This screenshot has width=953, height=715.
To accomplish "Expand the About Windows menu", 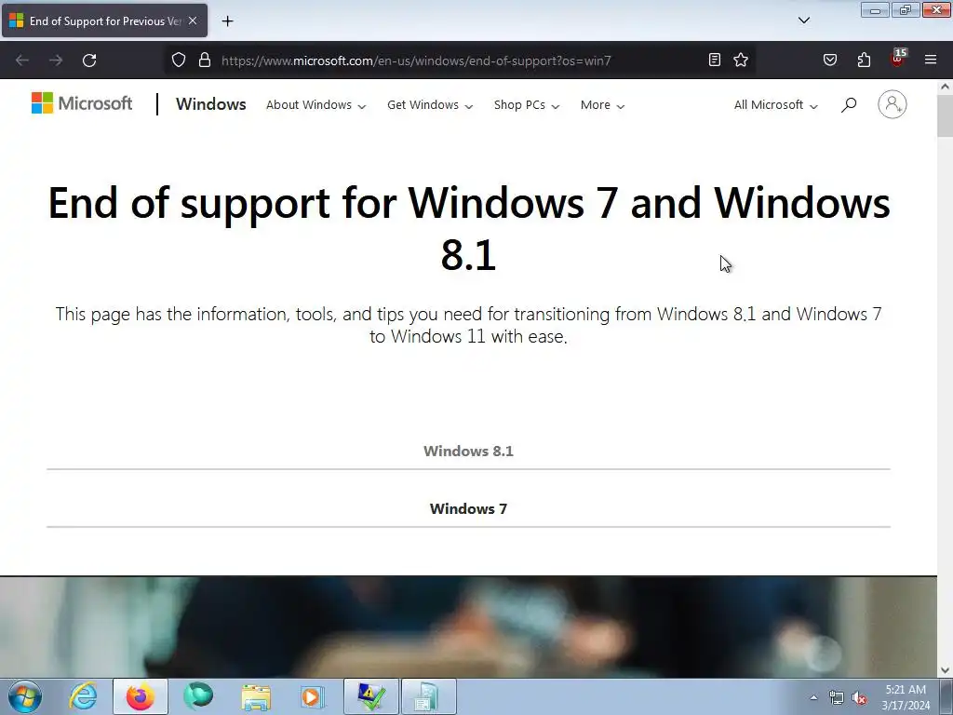I will (316, 105).
